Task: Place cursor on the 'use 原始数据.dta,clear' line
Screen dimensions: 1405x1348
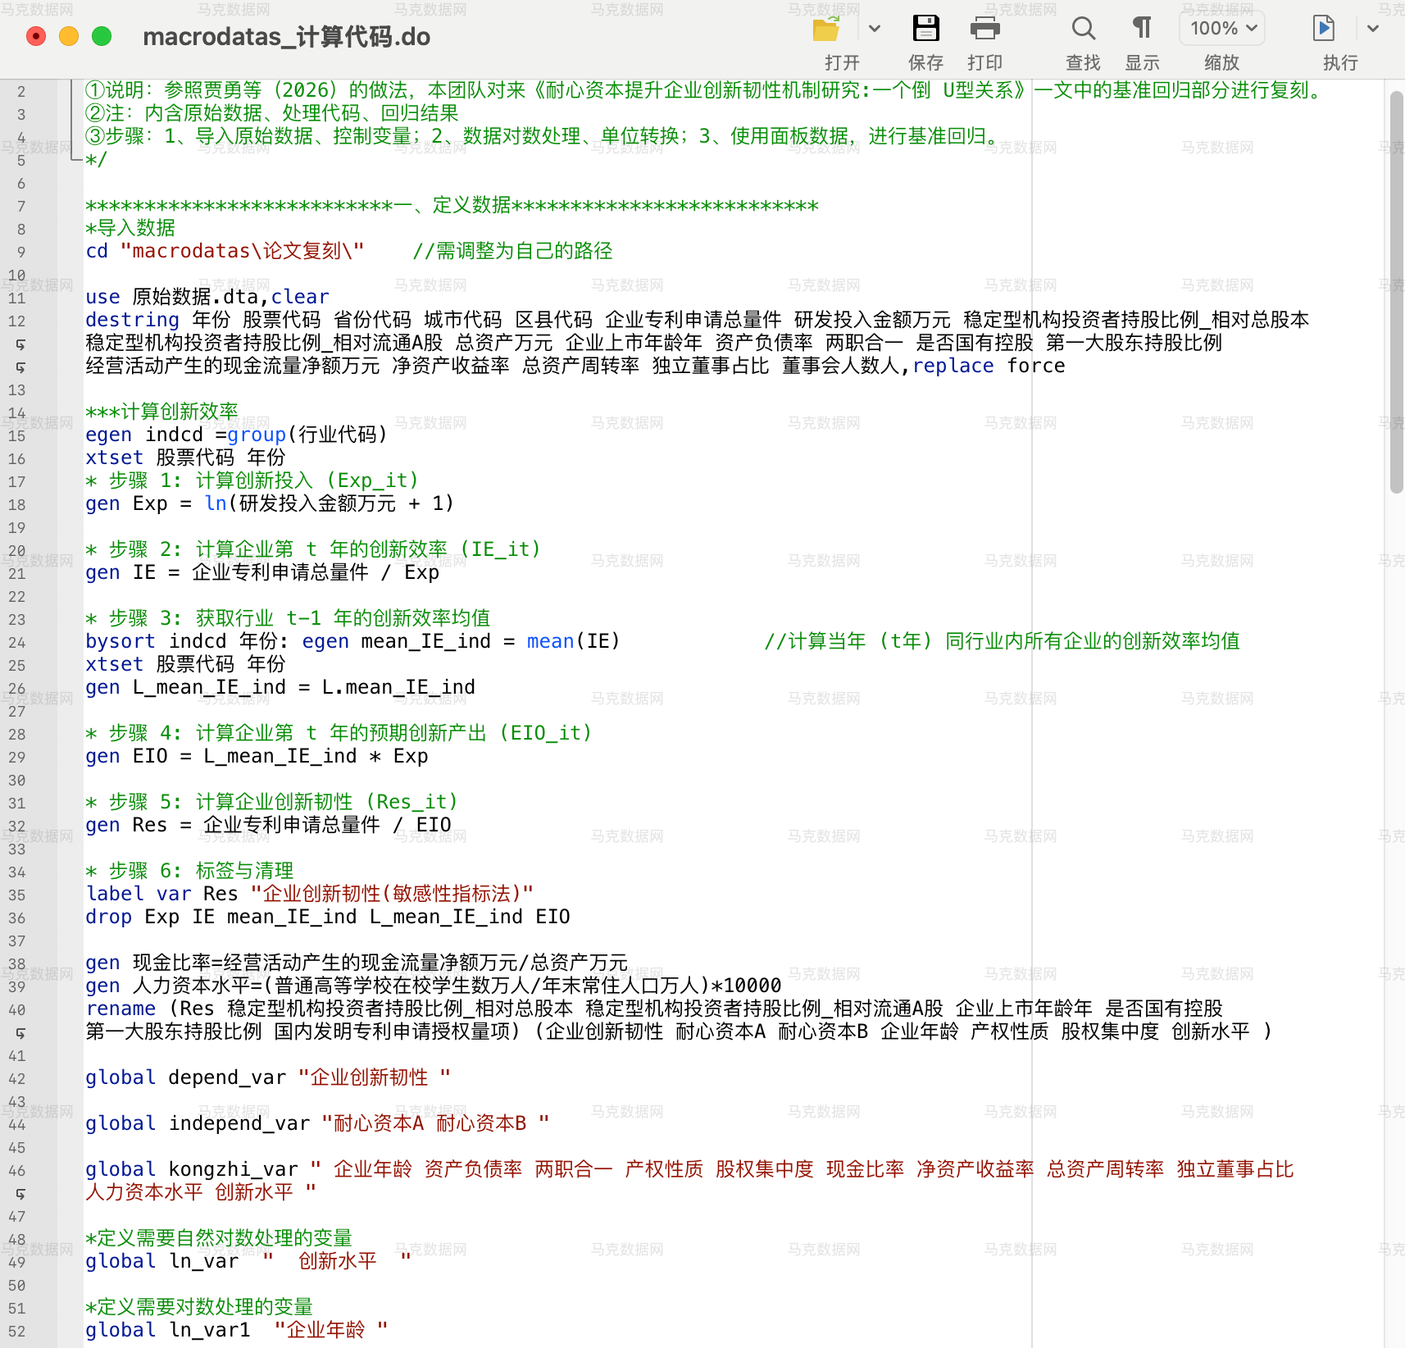Action: [x=207, y=297]
